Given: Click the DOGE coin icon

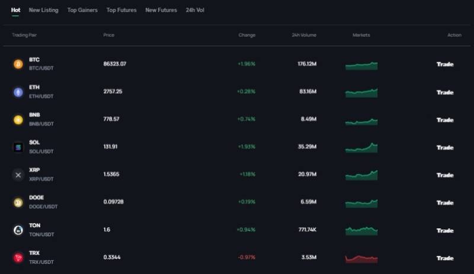Looking at the screenshot, I should tap(18, 202).
